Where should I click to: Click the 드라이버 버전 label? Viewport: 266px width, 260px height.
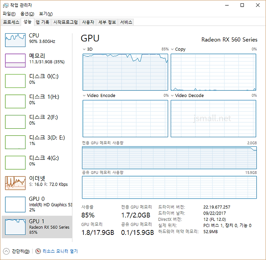click(171, 207)
